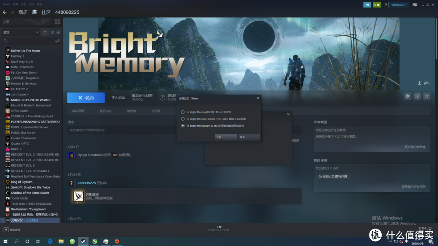
Task: Open the 社区中心 community hub tab
Action: coord(105,111)
